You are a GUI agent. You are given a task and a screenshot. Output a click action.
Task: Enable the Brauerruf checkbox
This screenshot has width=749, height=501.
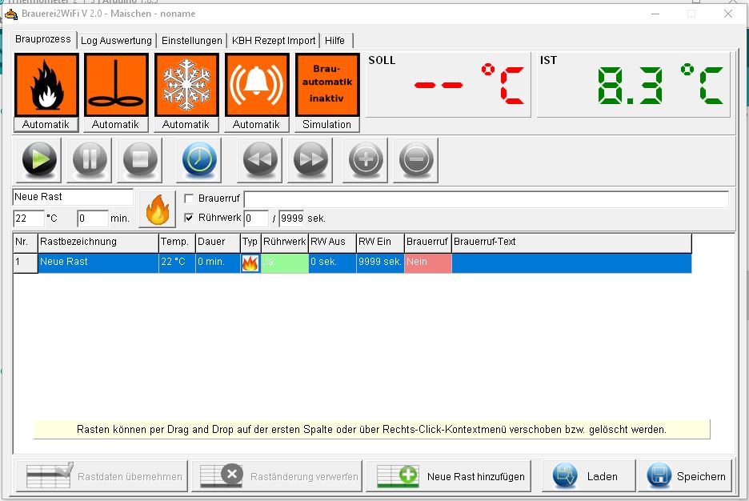coord(189,198)
